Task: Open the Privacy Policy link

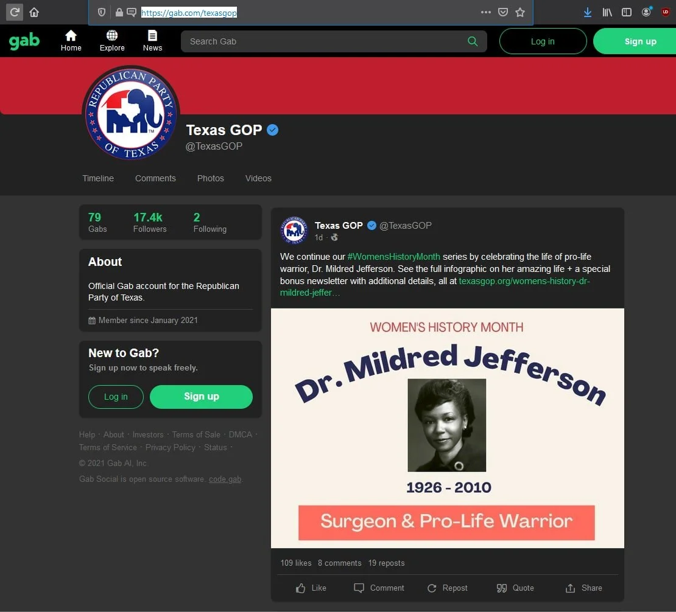Action: pos(171,448)
